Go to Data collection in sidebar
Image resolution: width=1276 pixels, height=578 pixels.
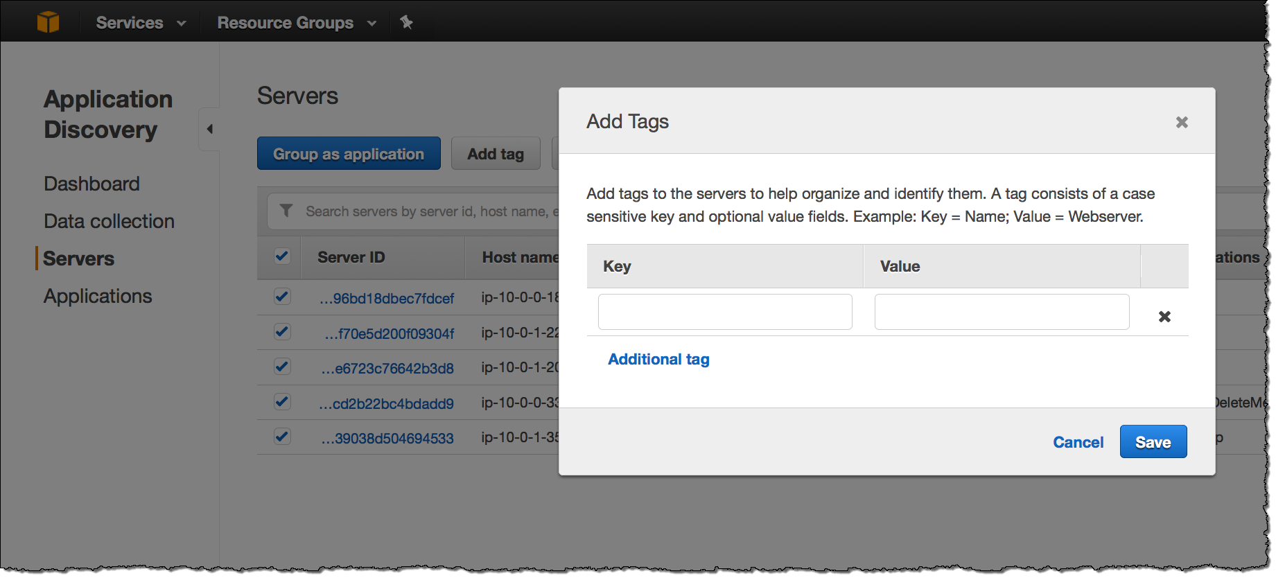pos(109,221)
